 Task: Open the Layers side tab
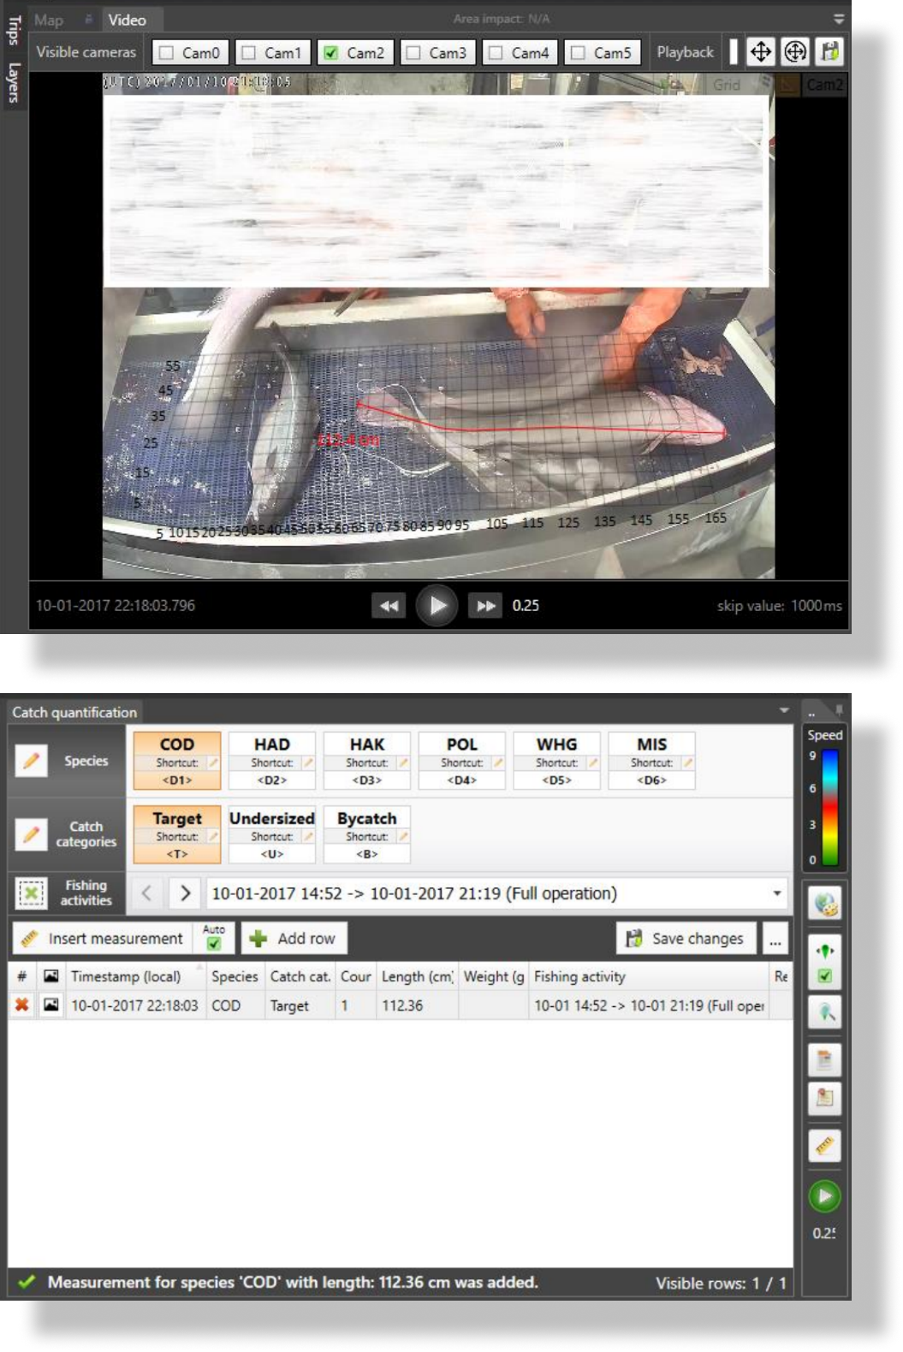[x=14, y=82]
